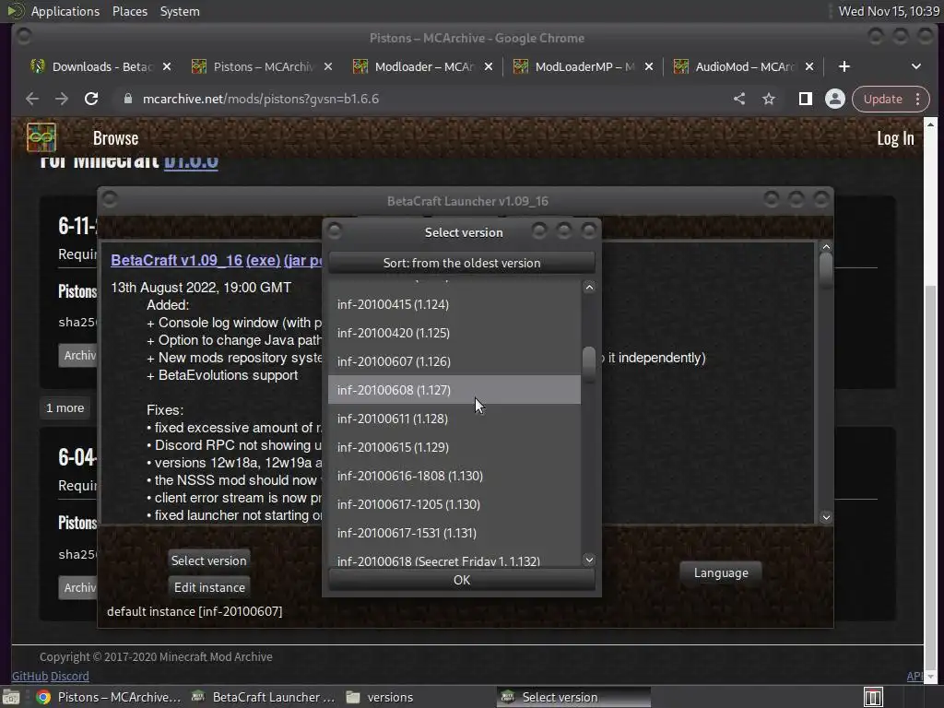Confirm the version choice with OK
Viewport: 944px width, 708px height.
click(x=462, y=580)
